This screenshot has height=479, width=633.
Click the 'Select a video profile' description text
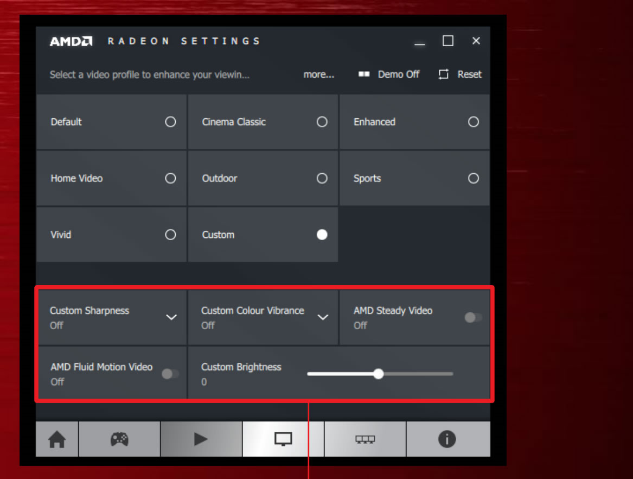[x=149, y=75]
